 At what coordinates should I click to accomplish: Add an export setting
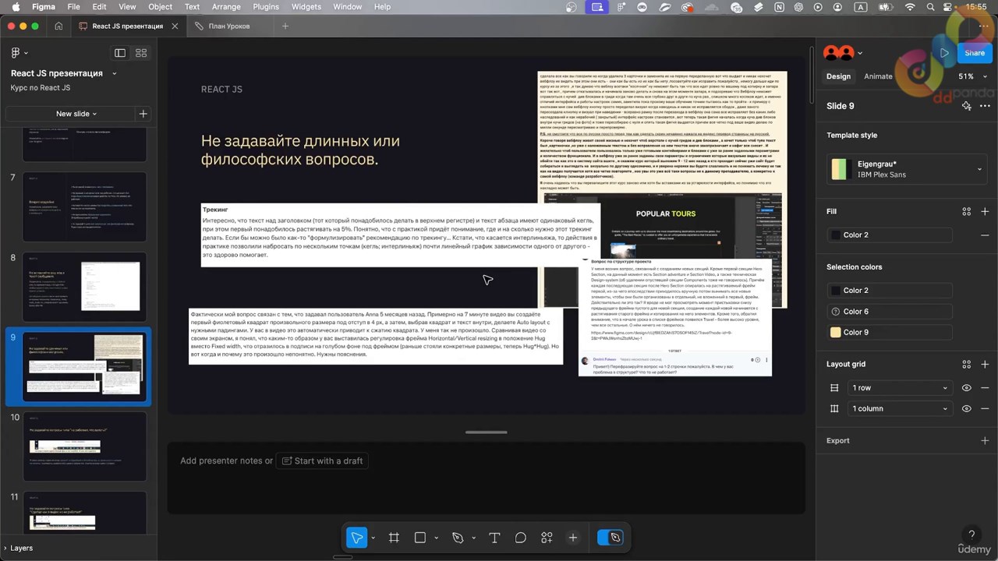click(x=985, y=440)
